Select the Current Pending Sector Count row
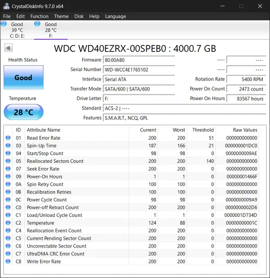This screenshot has height=278, width=270. tap(131, 238)
